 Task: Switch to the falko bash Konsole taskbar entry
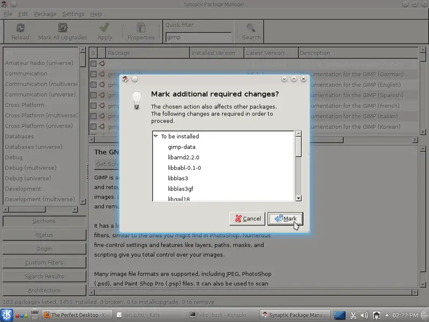[x=223, y=315]
